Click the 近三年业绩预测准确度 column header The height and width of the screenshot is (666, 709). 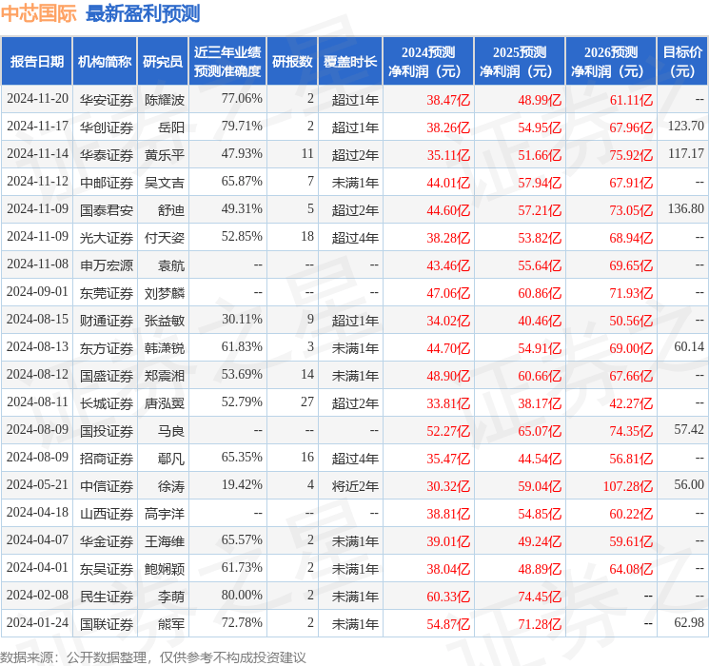[x=227, y=62]
